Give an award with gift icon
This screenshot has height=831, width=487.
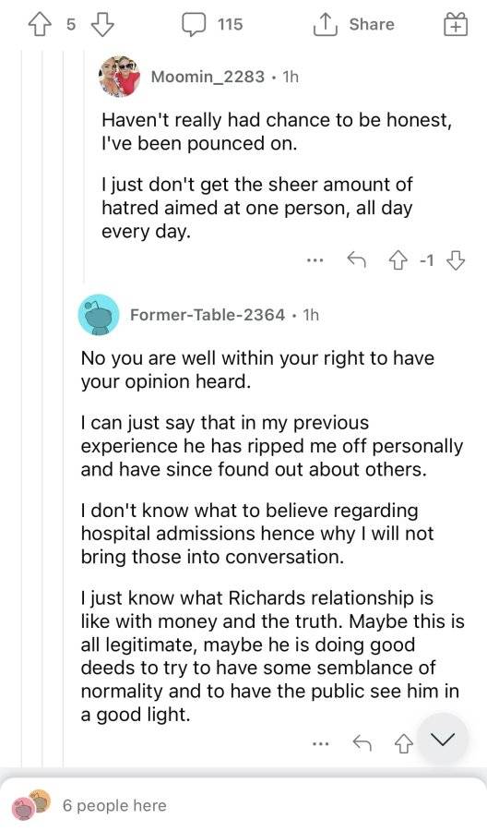456,24
